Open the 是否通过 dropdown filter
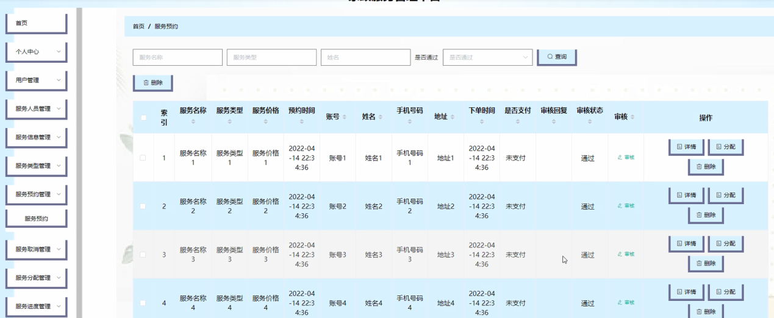774x318 pixels. [487, 57]
